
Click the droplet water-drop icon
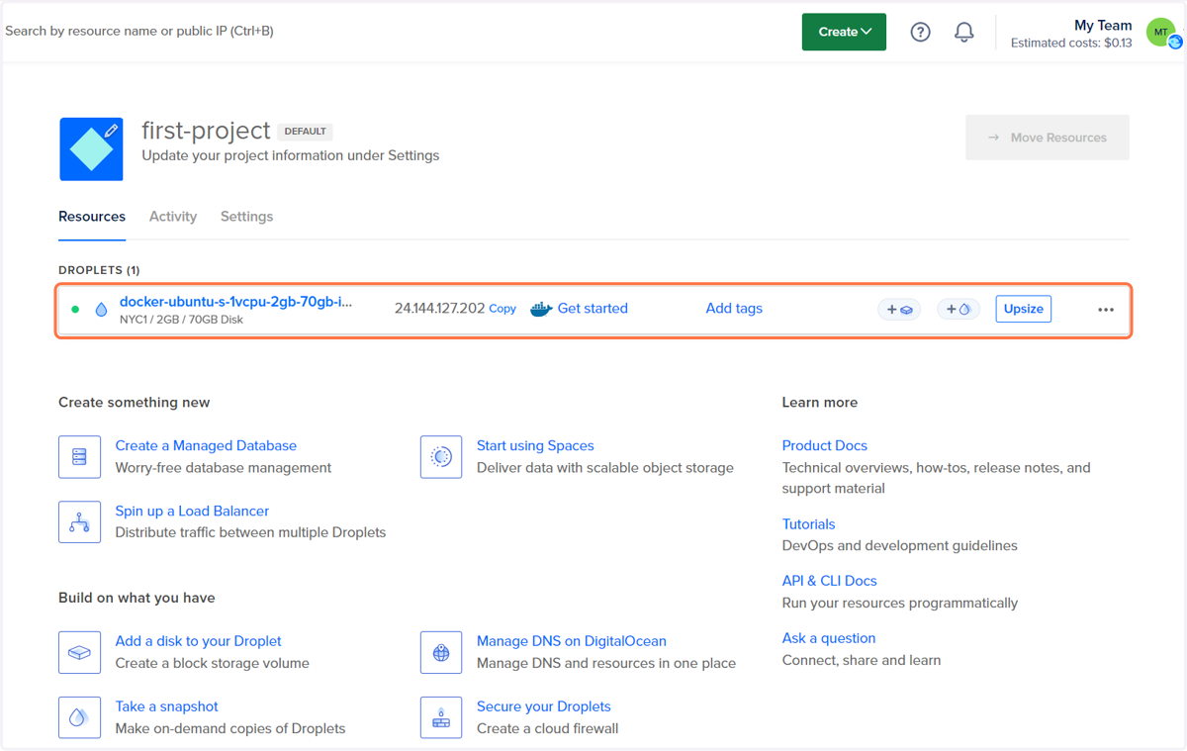101,310
